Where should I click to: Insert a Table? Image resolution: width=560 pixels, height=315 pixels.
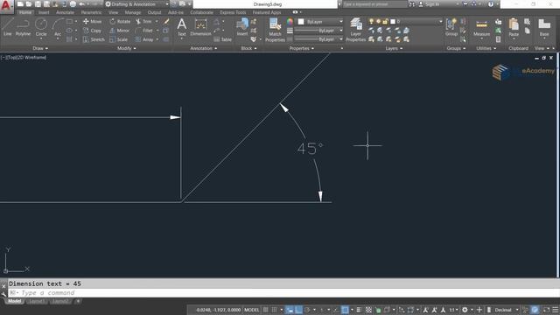pyautogui.click(x=222, y=39)
